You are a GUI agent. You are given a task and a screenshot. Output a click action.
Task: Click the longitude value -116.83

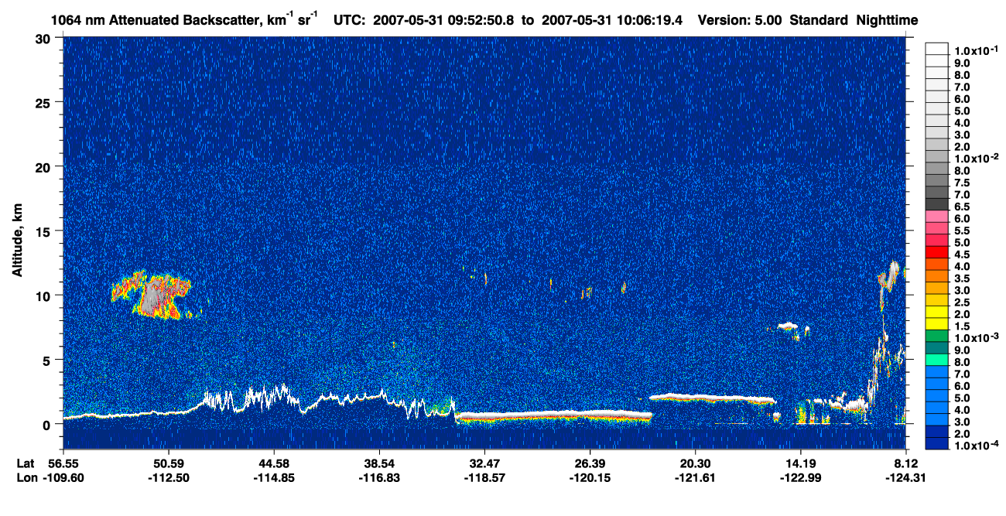click(x=379, y=477)
